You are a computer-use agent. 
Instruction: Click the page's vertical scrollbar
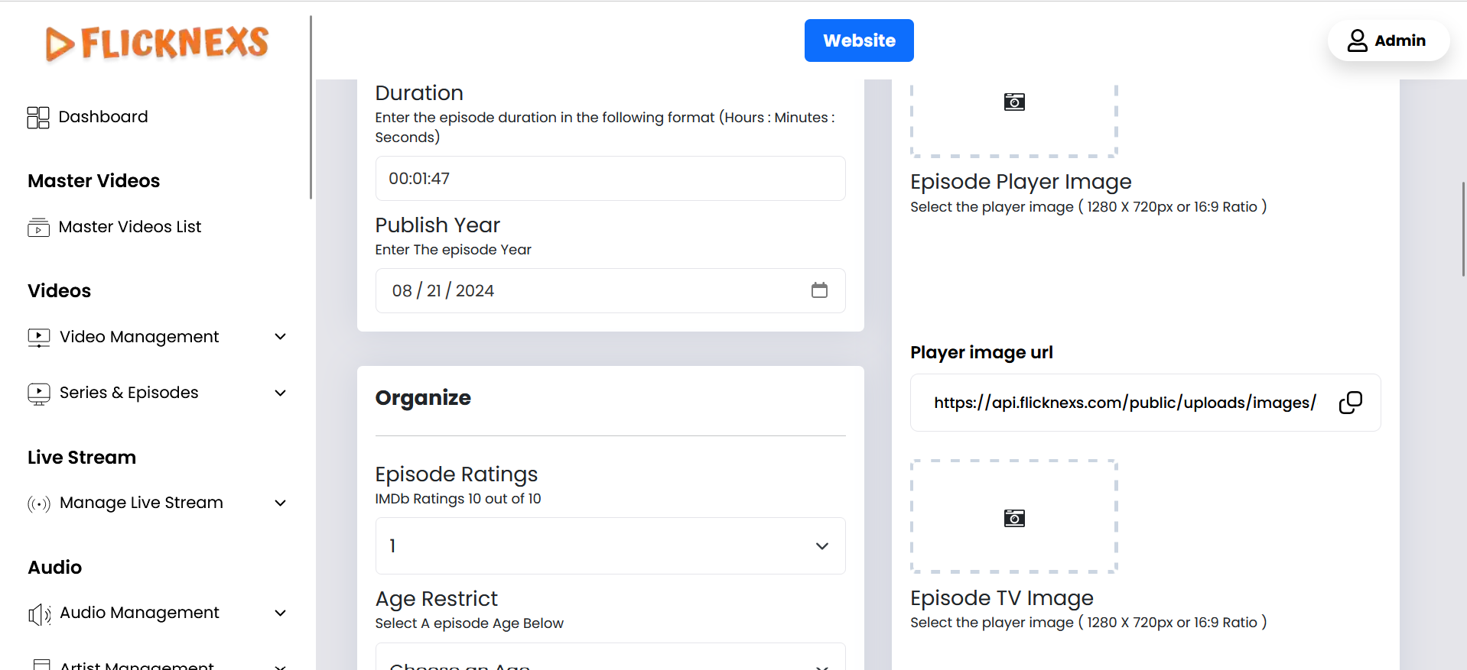click(1462, 229)
